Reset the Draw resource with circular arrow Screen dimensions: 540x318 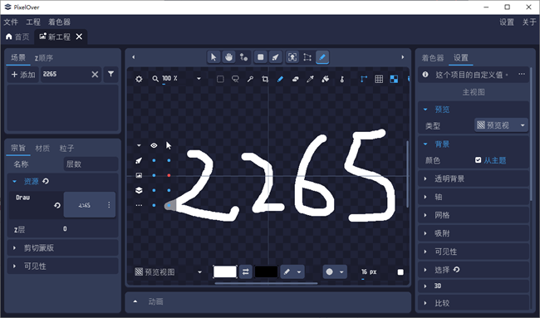pos(57,205)
